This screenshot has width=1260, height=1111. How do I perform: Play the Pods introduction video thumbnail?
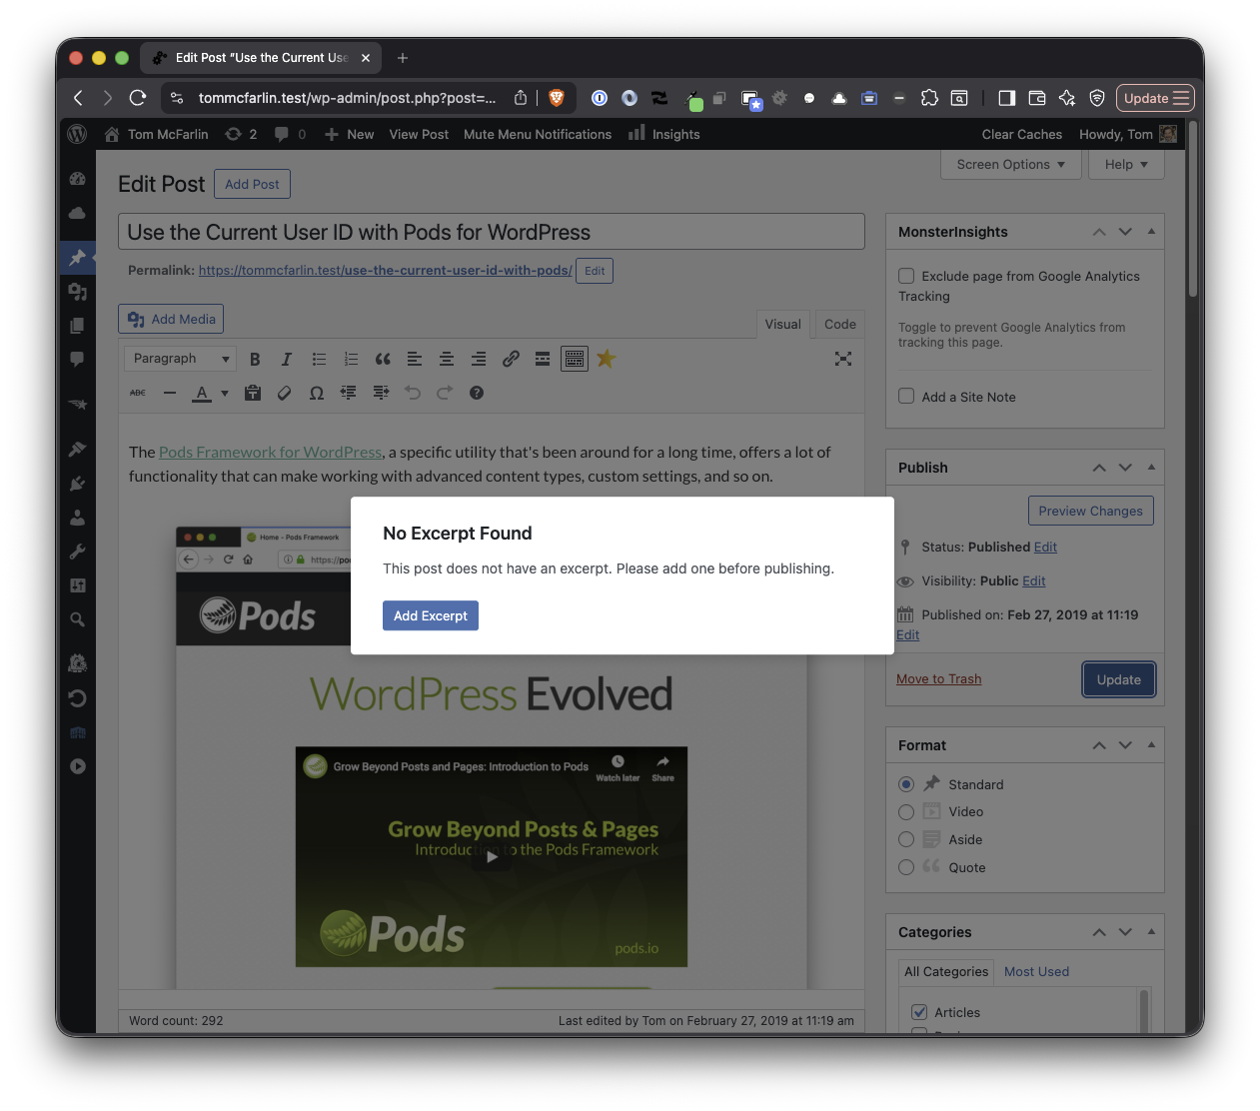[x=491, y=856]
